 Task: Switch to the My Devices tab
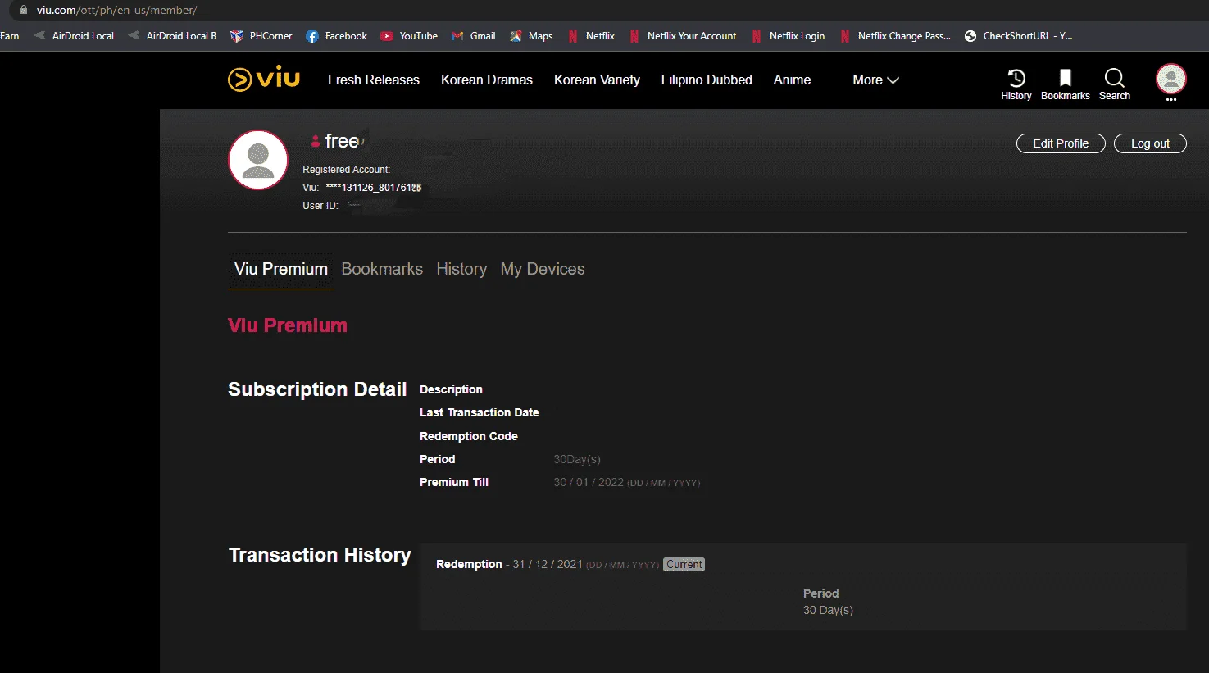click(x=543, y=269)
